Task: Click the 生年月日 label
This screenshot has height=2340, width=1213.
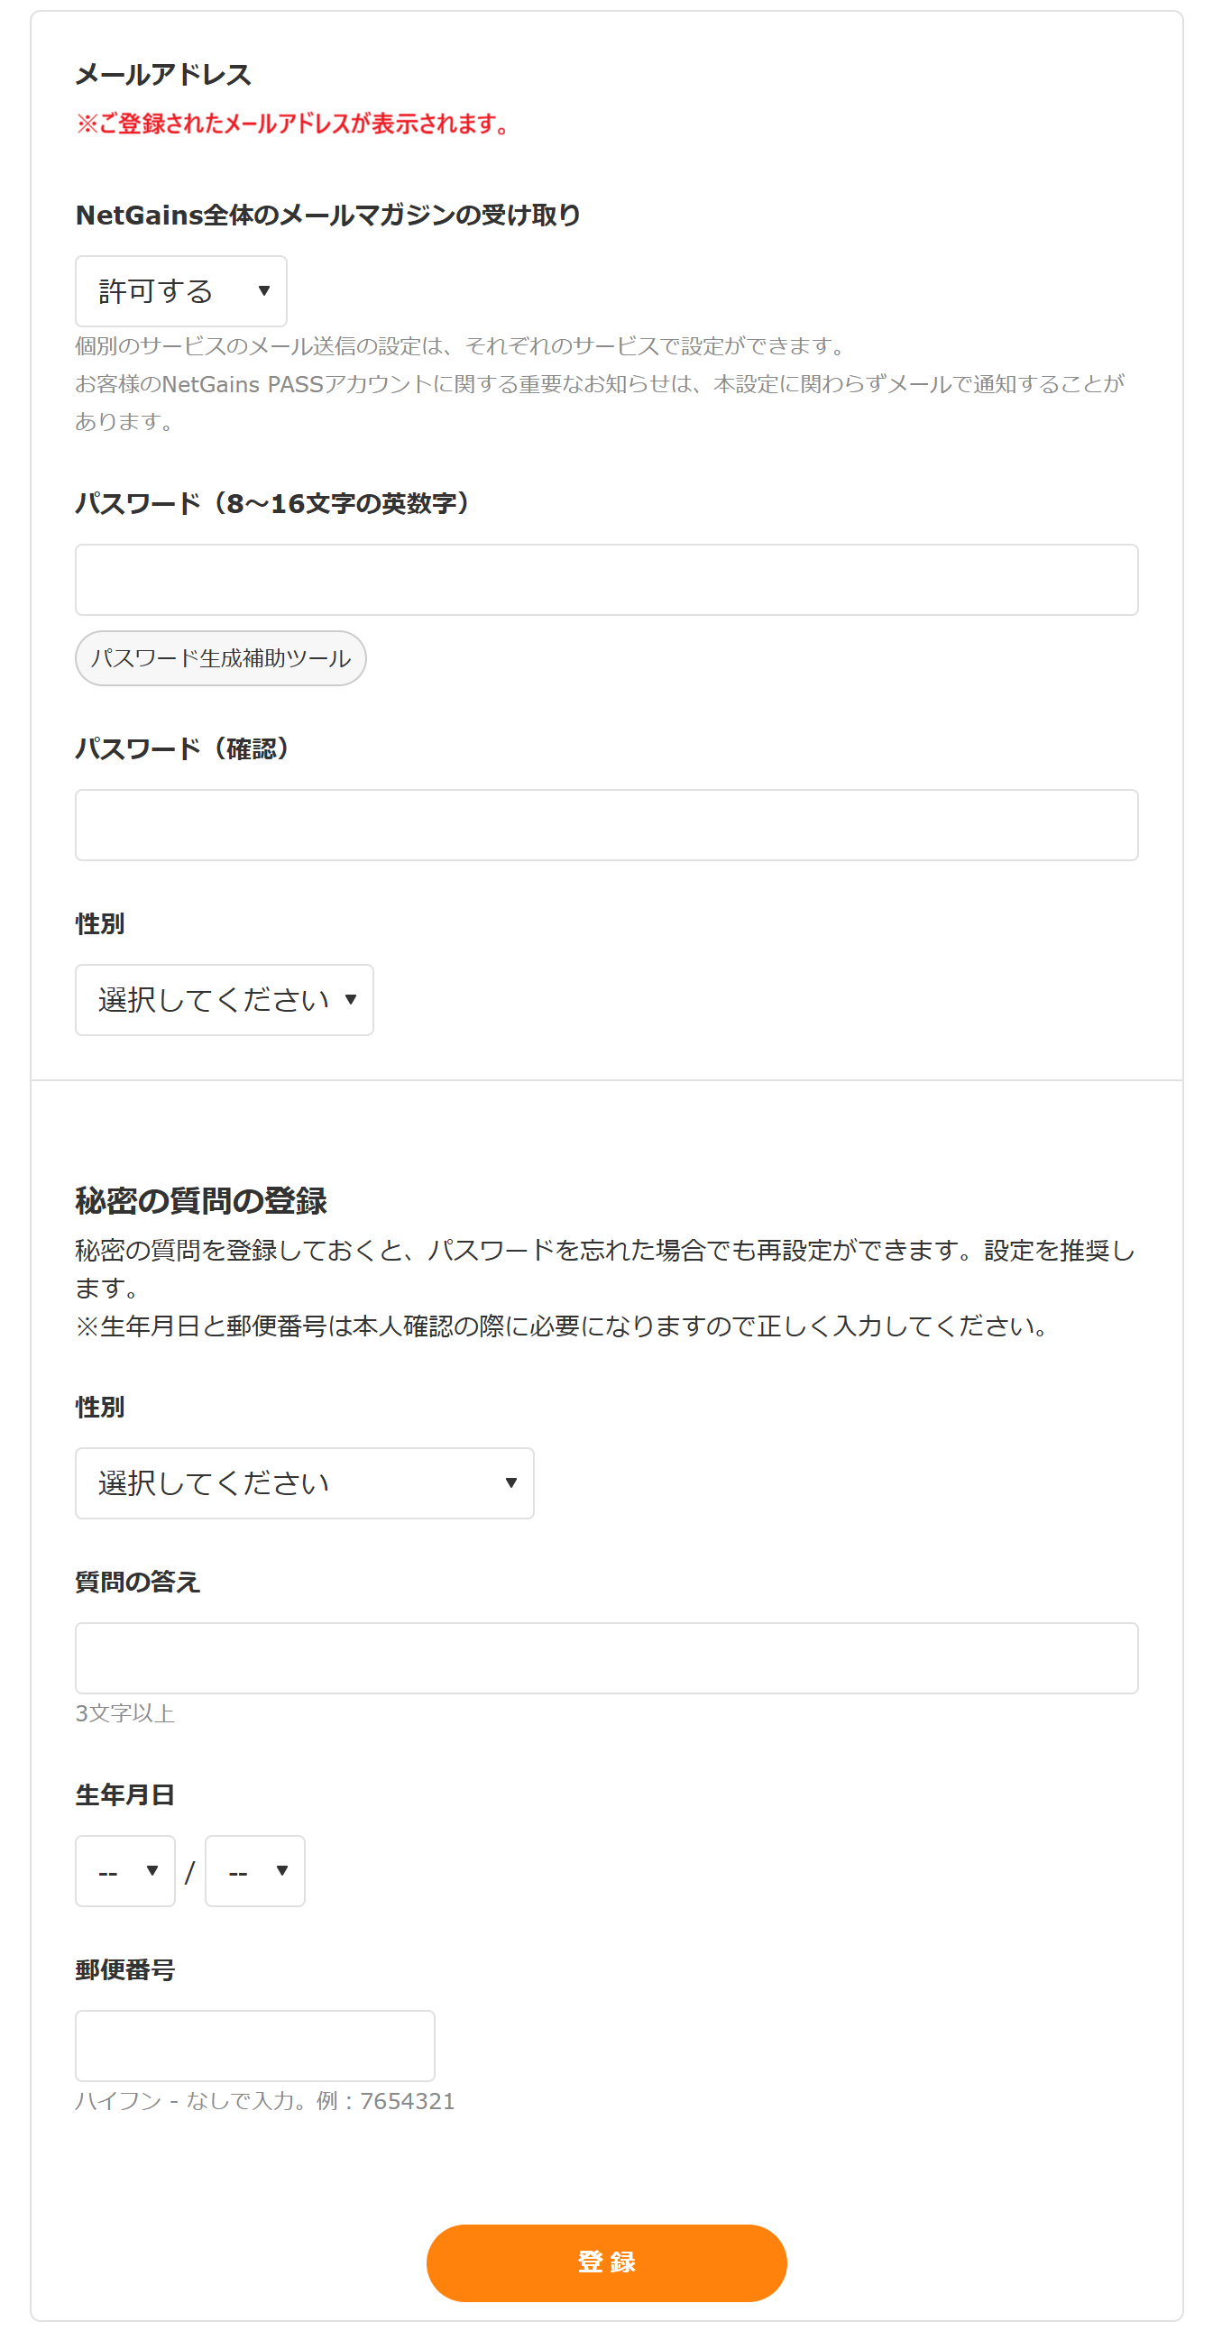Action: point(124,1795)
